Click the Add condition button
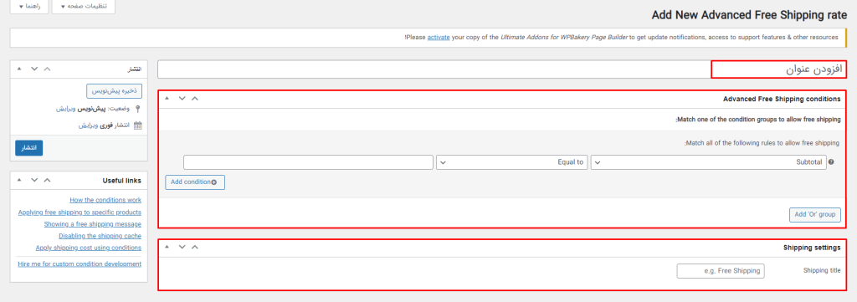The image size is (857, 302). pos(195,182)
